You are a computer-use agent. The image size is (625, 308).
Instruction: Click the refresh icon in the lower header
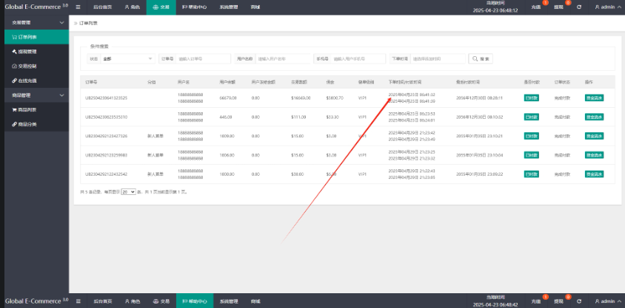click(x=579, y=301)
